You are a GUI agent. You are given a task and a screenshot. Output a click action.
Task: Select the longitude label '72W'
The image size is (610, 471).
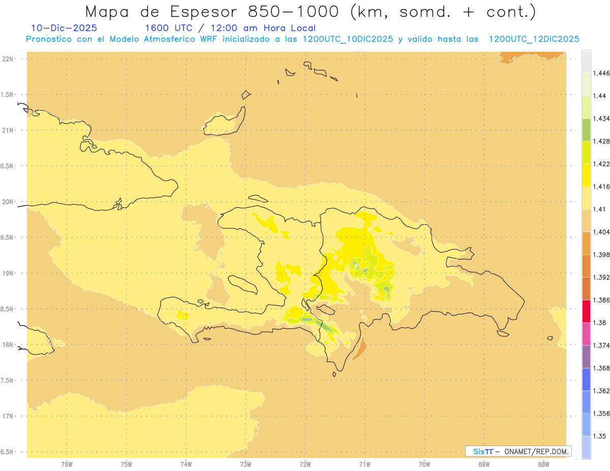[x=305, y=464]
